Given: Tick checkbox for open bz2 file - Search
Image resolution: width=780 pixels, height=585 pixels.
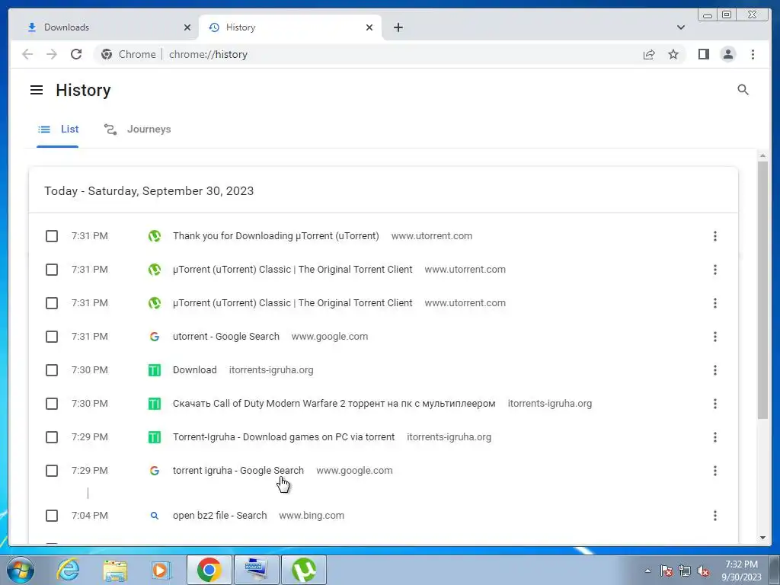Looking at the screenshot, I should [52, 516].
